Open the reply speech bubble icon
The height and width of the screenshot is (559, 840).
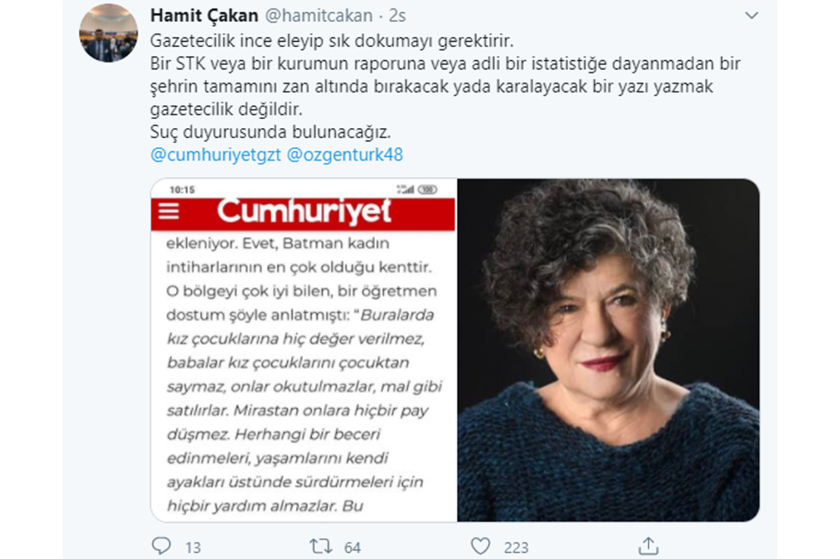161,545
